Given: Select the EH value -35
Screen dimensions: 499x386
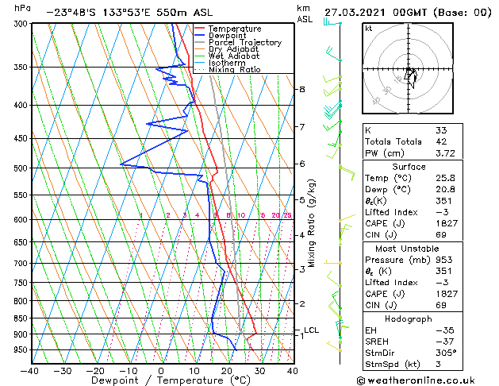Looking at the screenshot, I should pyautogui.click(x=445, y=330).
